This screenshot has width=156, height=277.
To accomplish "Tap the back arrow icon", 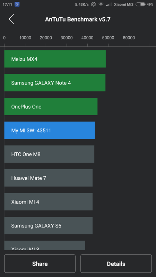I will tap(11, 19).
